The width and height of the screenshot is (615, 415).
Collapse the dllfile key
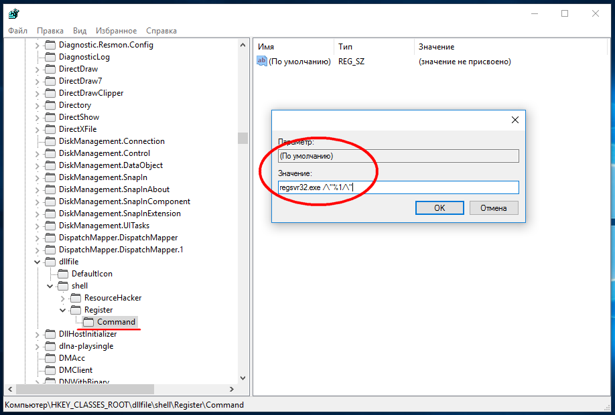tap(38, 262)
